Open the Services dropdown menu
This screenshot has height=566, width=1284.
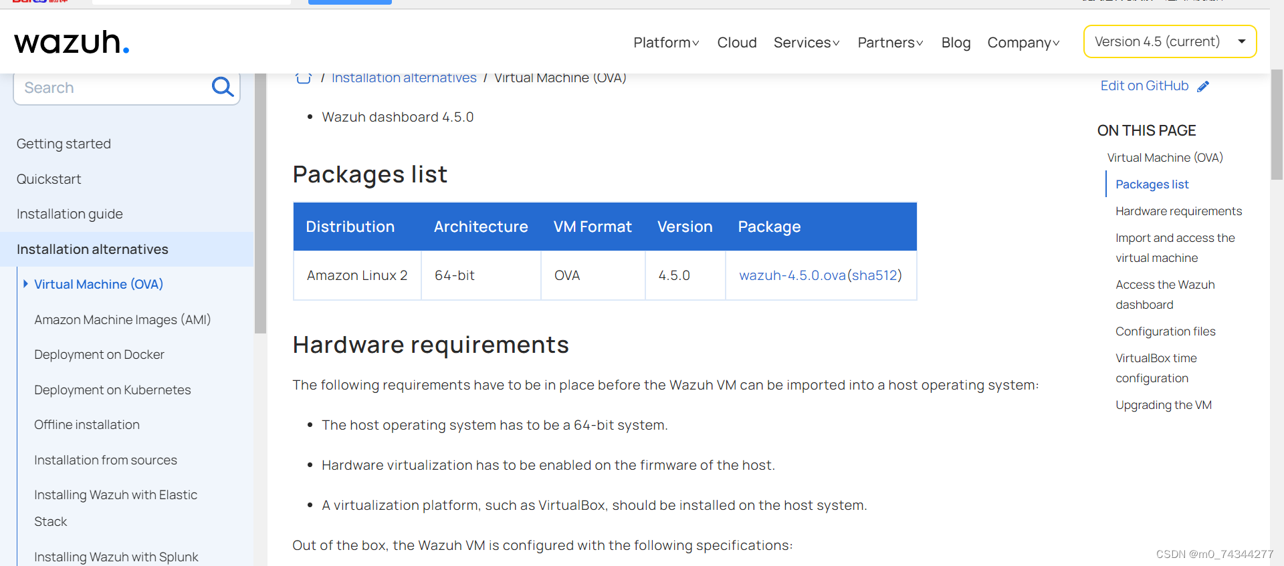tap(807, 43)
